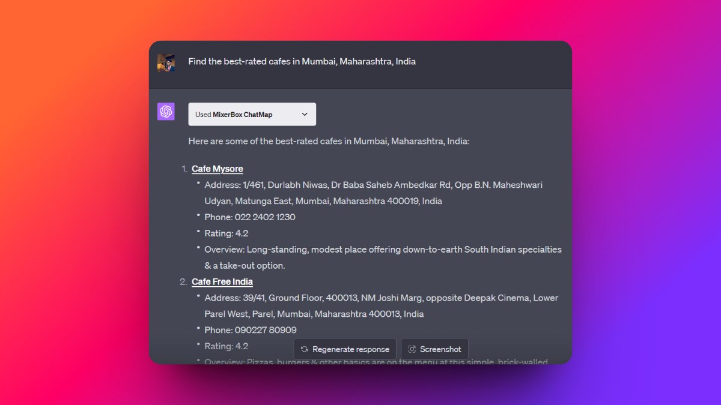Click the Regenerate response button
Viewport: 721px width, 405px height.
click(x=345, y=349)
